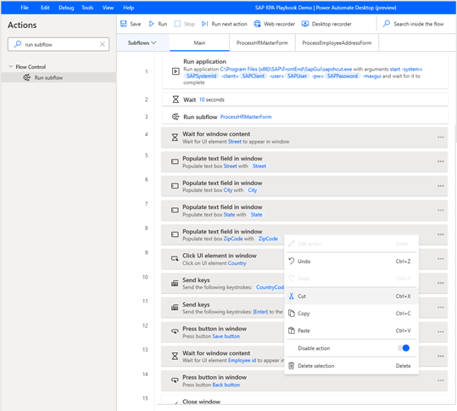This screenshot has height=411, width=457.
Task: Launch the Web recorder globe icon
Action: 257,24
